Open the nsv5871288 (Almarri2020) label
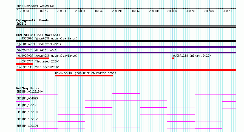This screenshot has height=132, width=244. point(191,56)
